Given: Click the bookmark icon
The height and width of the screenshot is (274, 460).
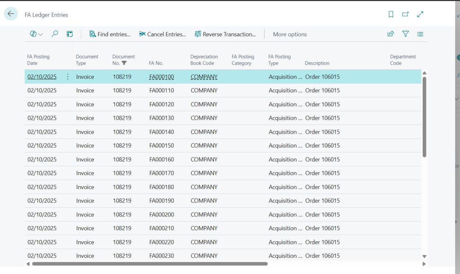Looking at the screenshot, I should coord(391,14).
